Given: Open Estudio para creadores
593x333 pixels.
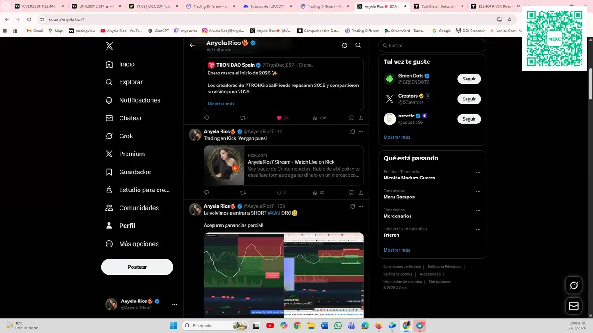Looking at the screenshot, I should (x=137, y=190).
